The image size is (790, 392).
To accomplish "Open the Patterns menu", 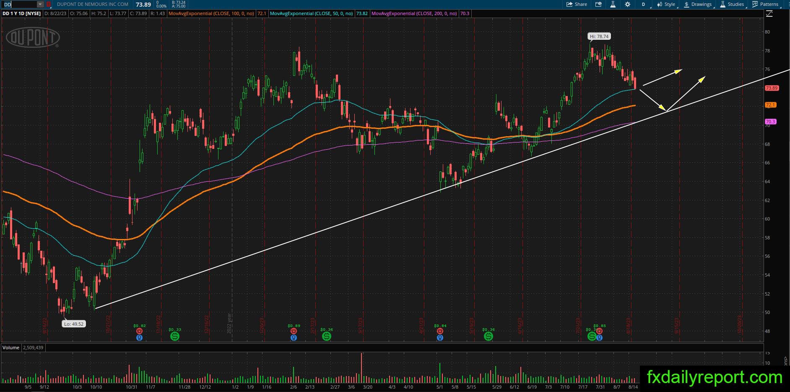I will [766, 4].
